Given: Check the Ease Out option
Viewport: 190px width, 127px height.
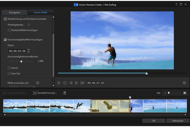Looking at the screenshot, I should tap(9, 74).
